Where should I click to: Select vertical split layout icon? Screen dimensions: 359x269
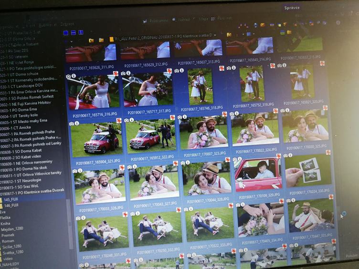81,32
